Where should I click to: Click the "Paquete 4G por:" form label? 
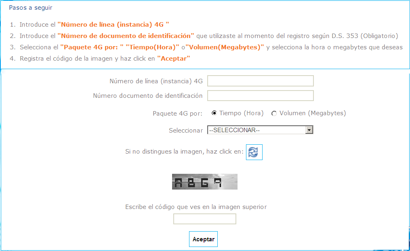178,114
